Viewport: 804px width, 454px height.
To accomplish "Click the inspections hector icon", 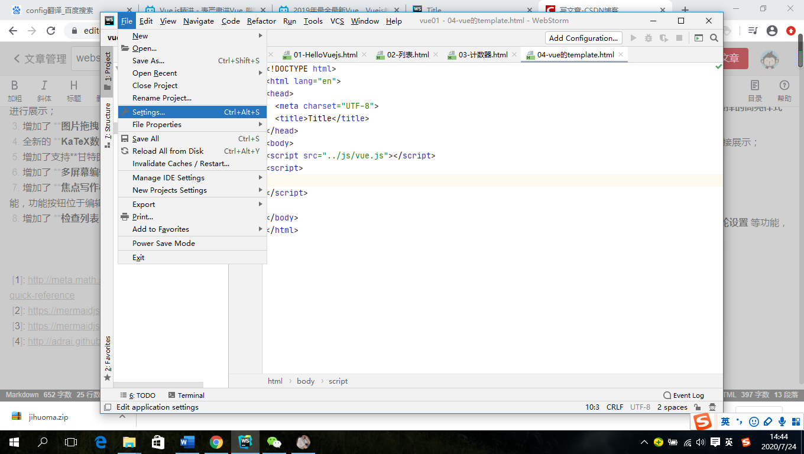I will tap(712, 407).
